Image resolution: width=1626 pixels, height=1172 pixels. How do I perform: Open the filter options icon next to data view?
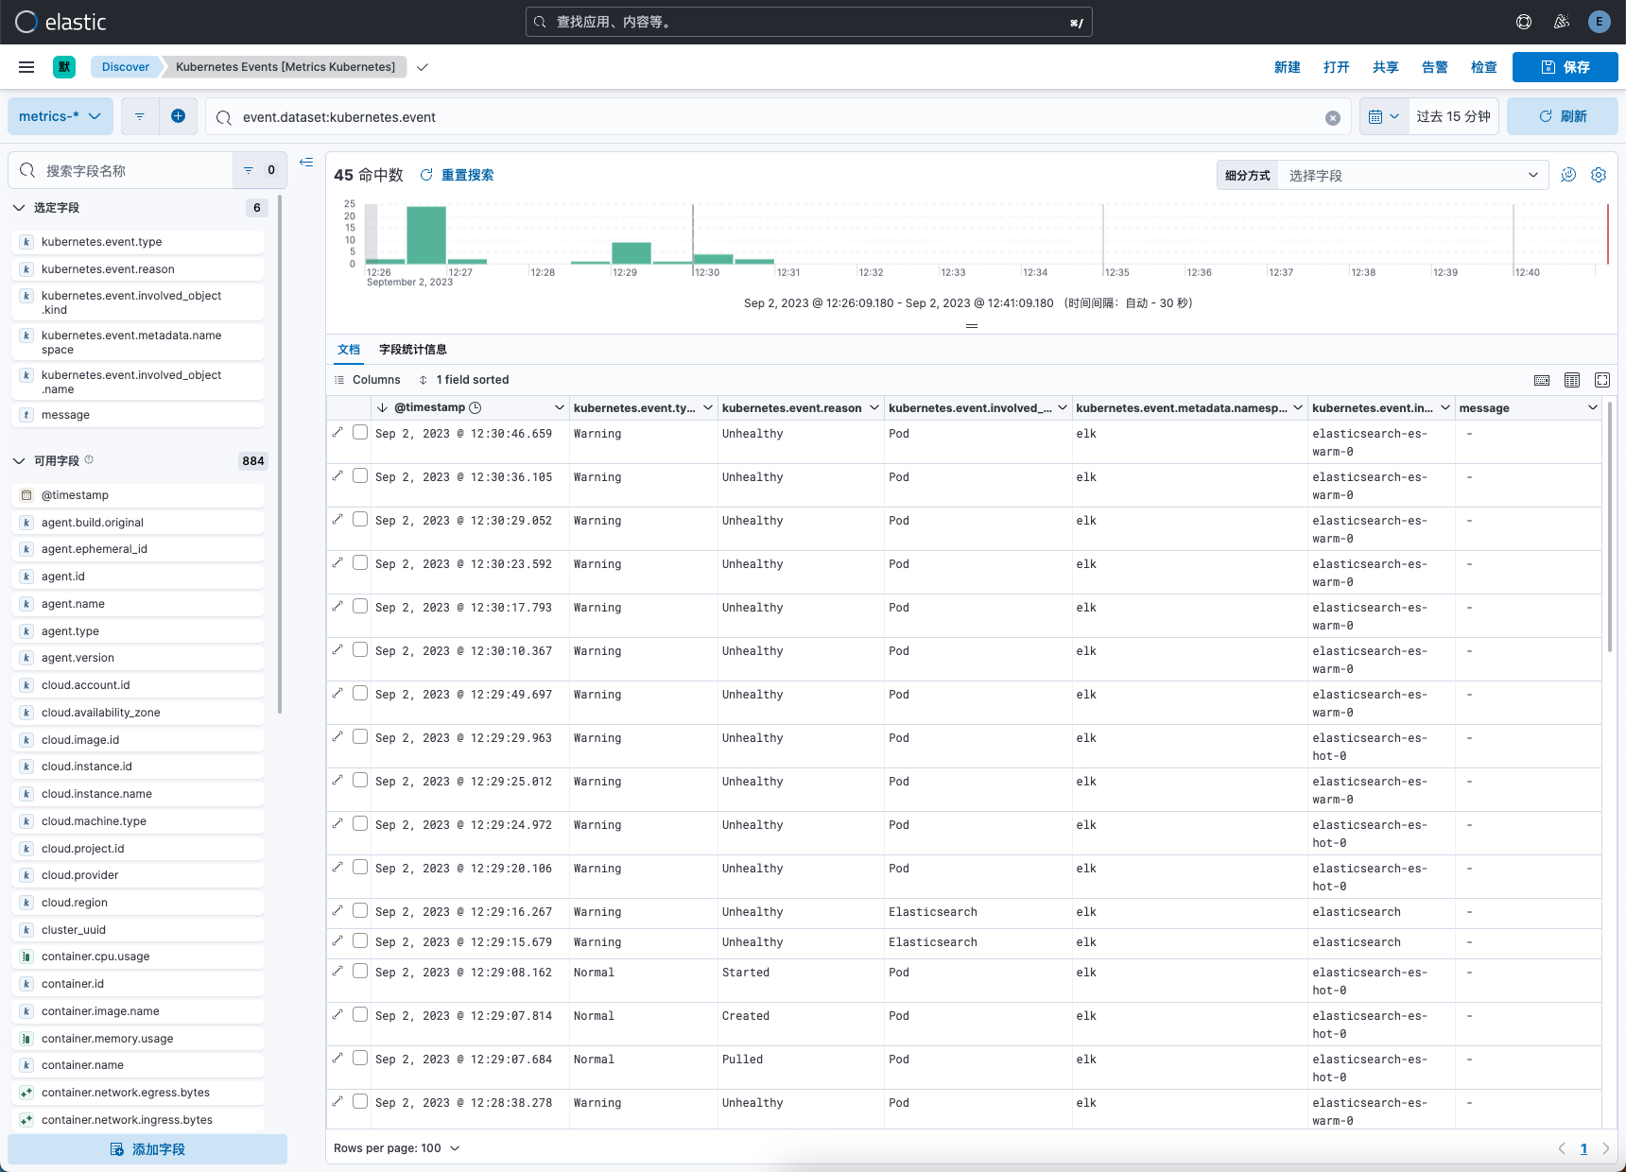[x=140, y=116]
